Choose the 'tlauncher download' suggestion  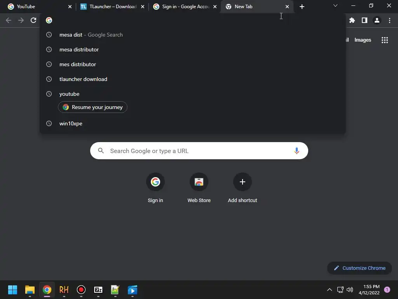click(x=193, y=79)
